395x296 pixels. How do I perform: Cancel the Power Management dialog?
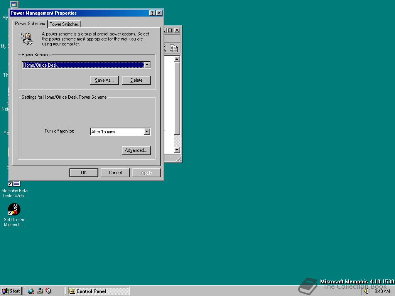tap(115, 173)
